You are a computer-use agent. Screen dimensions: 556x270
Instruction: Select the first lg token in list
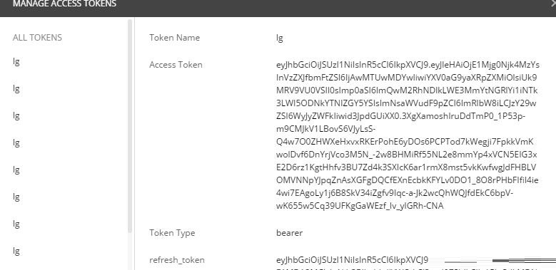point(16,62)
